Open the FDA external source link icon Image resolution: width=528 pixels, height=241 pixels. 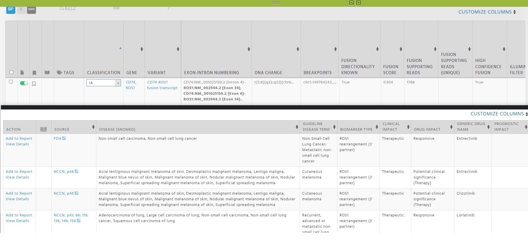(64, 138)
